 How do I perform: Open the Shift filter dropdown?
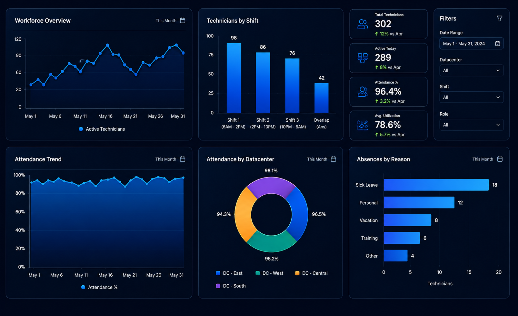[472, 97]
